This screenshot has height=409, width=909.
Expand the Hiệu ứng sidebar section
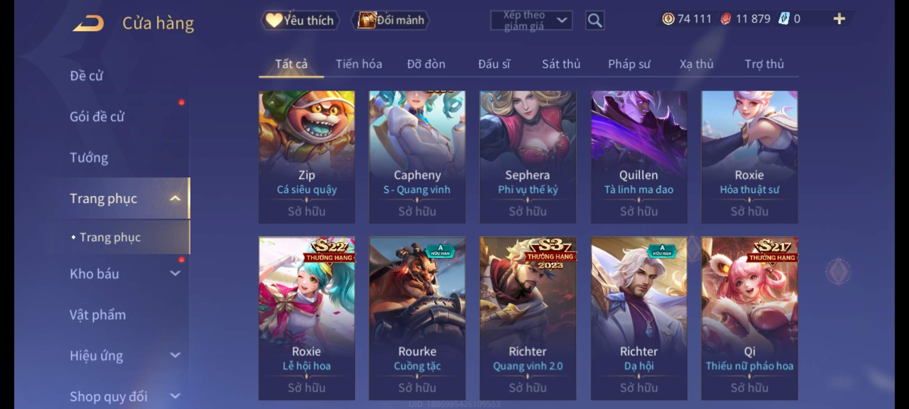(x=175, y=355)
